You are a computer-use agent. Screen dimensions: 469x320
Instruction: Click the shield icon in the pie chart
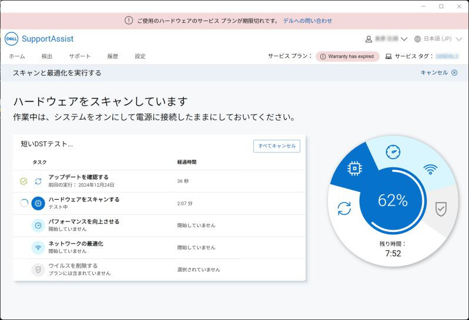coord(441,208)
